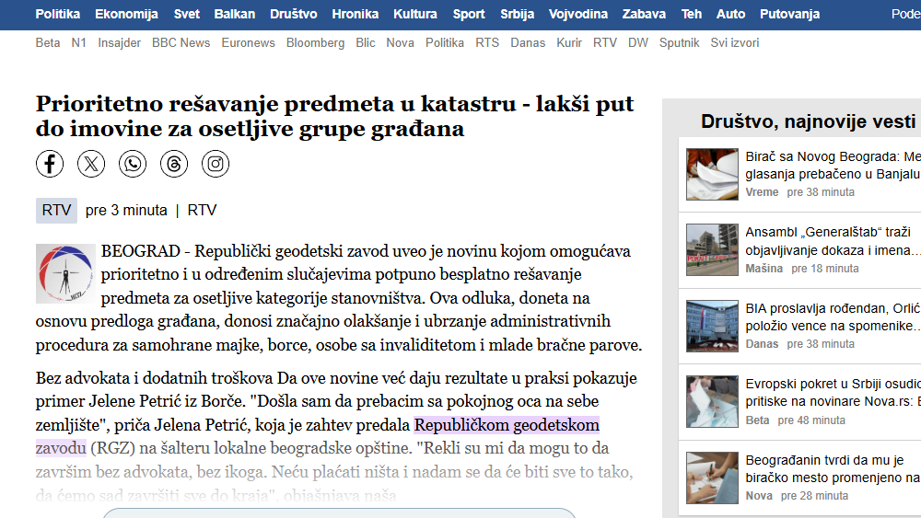921x518 pixels.
Task: Open the Vojvodina category
Action: point(578,14)
